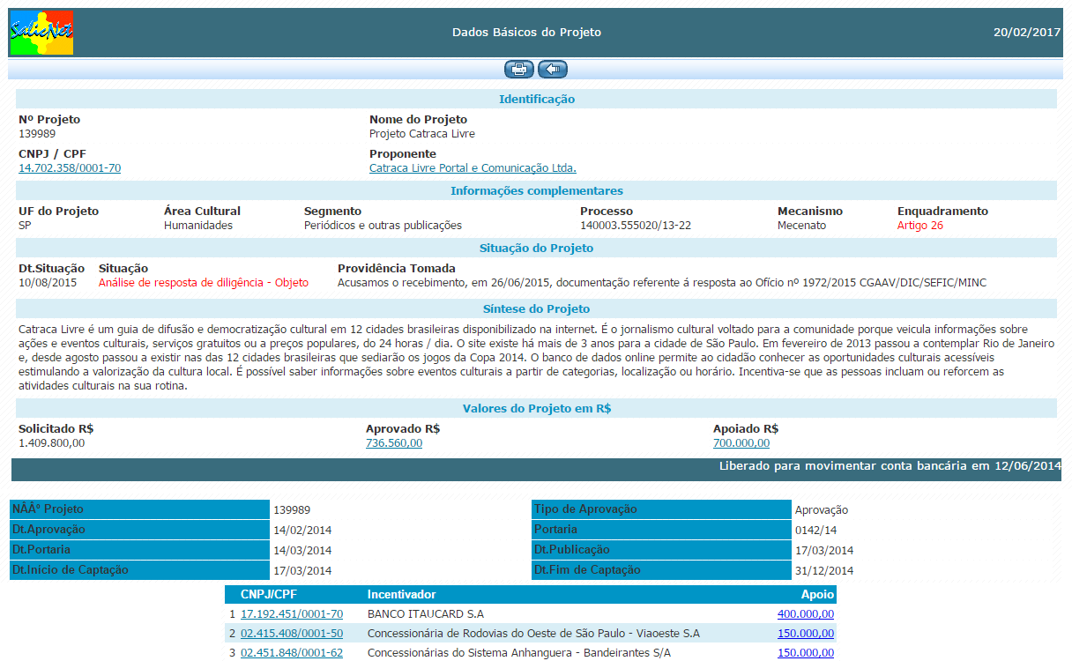This screenshot has height=661, width=1072.
Task: Click UF do Projeto value SP
Action: (26, 226)
